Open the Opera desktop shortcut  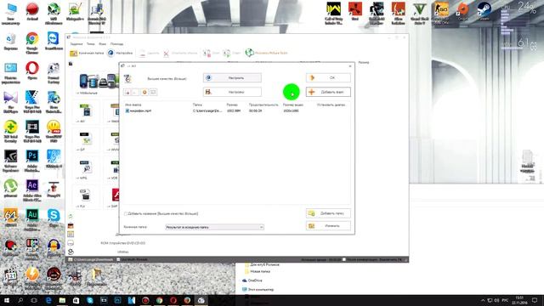32,71
